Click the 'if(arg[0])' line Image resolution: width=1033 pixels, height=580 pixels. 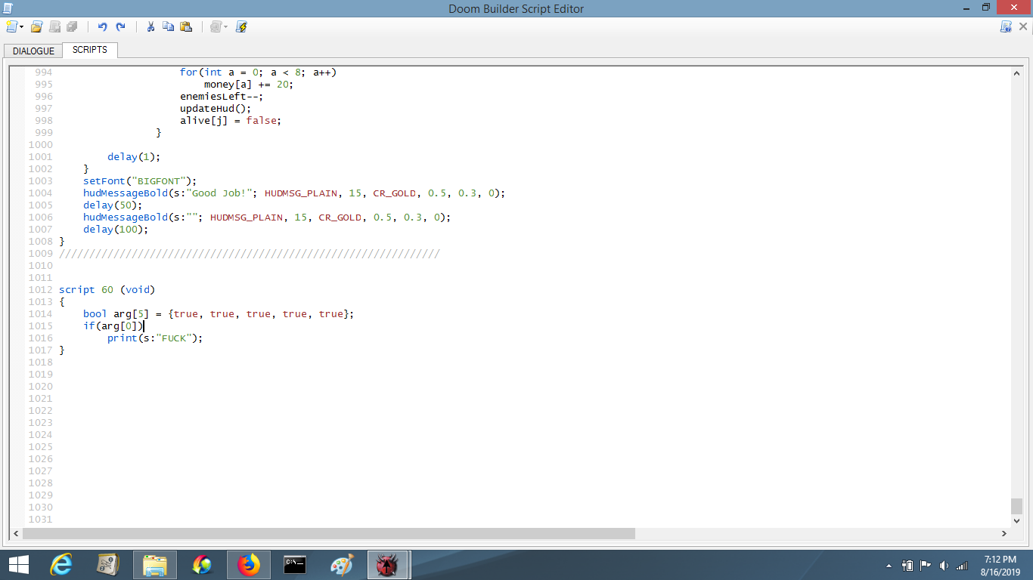tap(113, 326)
